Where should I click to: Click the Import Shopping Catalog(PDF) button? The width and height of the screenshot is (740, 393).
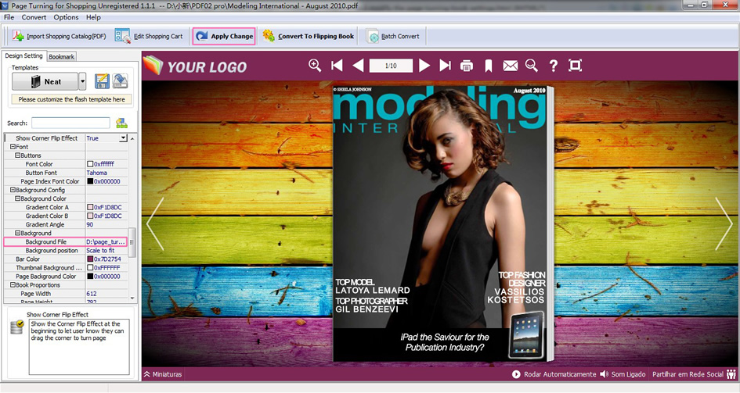59,36
